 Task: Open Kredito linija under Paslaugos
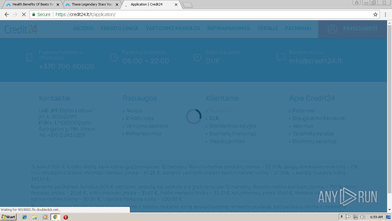tap(140, 118)
